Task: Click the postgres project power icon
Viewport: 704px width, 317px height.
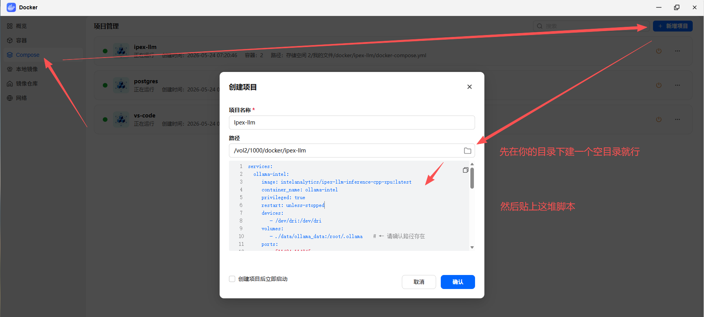Action: point(659,85)
